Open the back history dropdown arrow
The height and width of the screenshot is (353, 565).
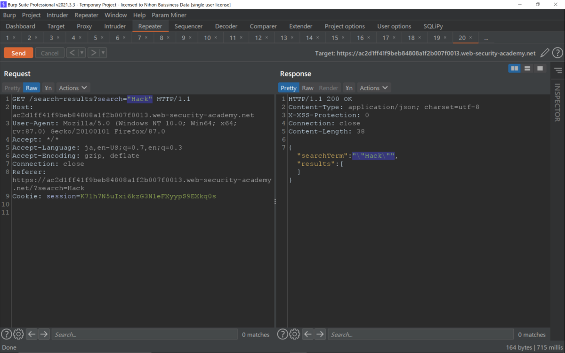(x=82, y=53)
